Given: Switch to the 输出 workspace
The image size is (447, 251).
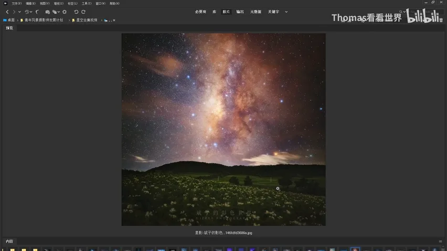Looking at the screenshot, I should coord(240,12).
